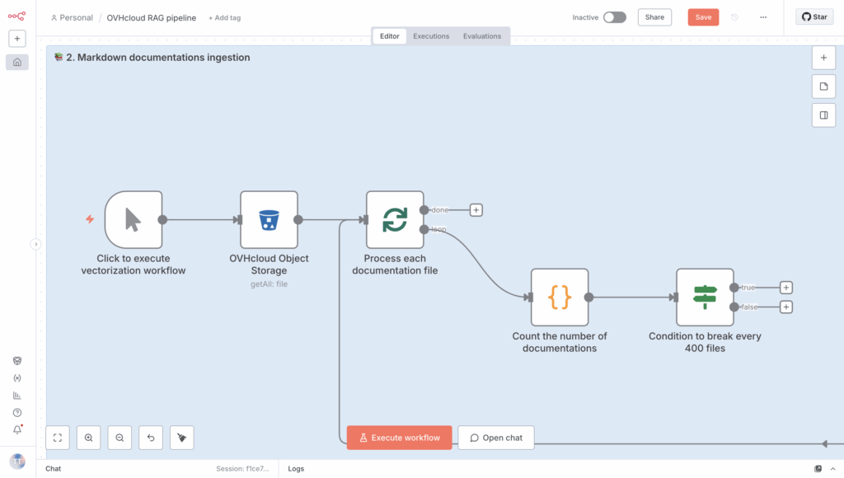The image size is (844, 478).
Task: Toggle the Inactive workflow switch
Action: click(614, 17)
